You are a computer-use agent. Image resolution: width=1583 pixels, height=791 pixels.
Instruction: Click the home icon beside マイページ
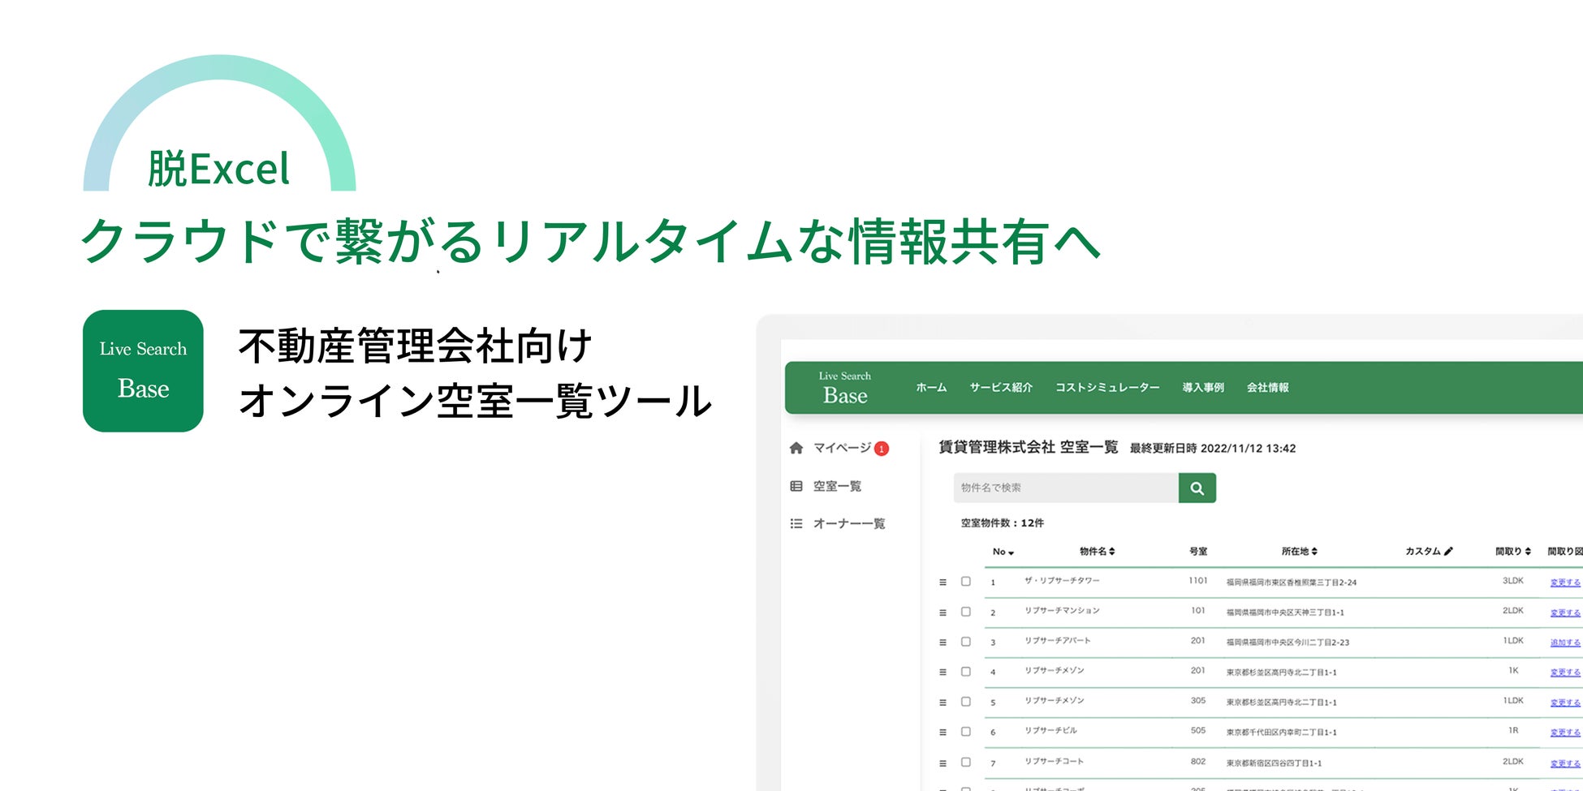(x=796, y=448)
